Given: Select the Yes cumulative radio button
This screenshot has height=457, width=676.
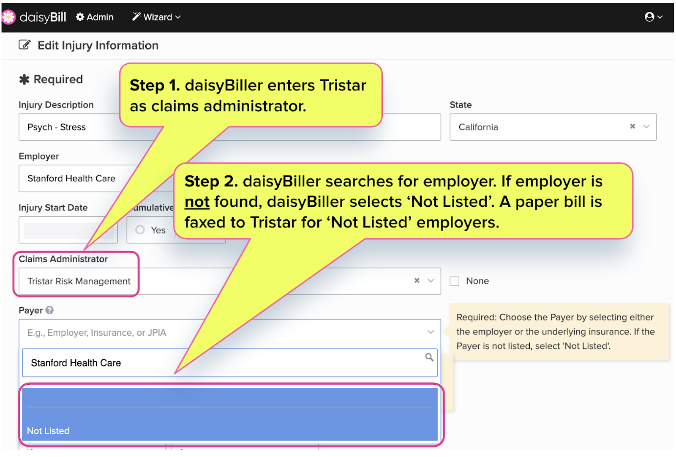Looking at the screenshot, I should pos(140,230).
